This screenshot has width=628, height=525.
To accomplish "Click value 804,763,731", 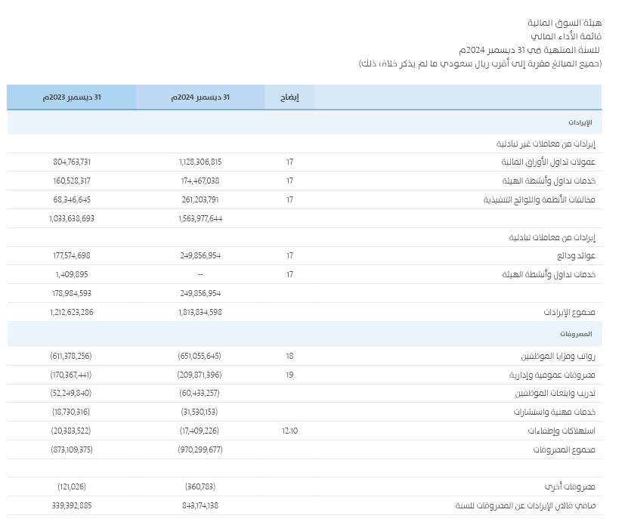I will pyautogui.click(x=72, y=162).
